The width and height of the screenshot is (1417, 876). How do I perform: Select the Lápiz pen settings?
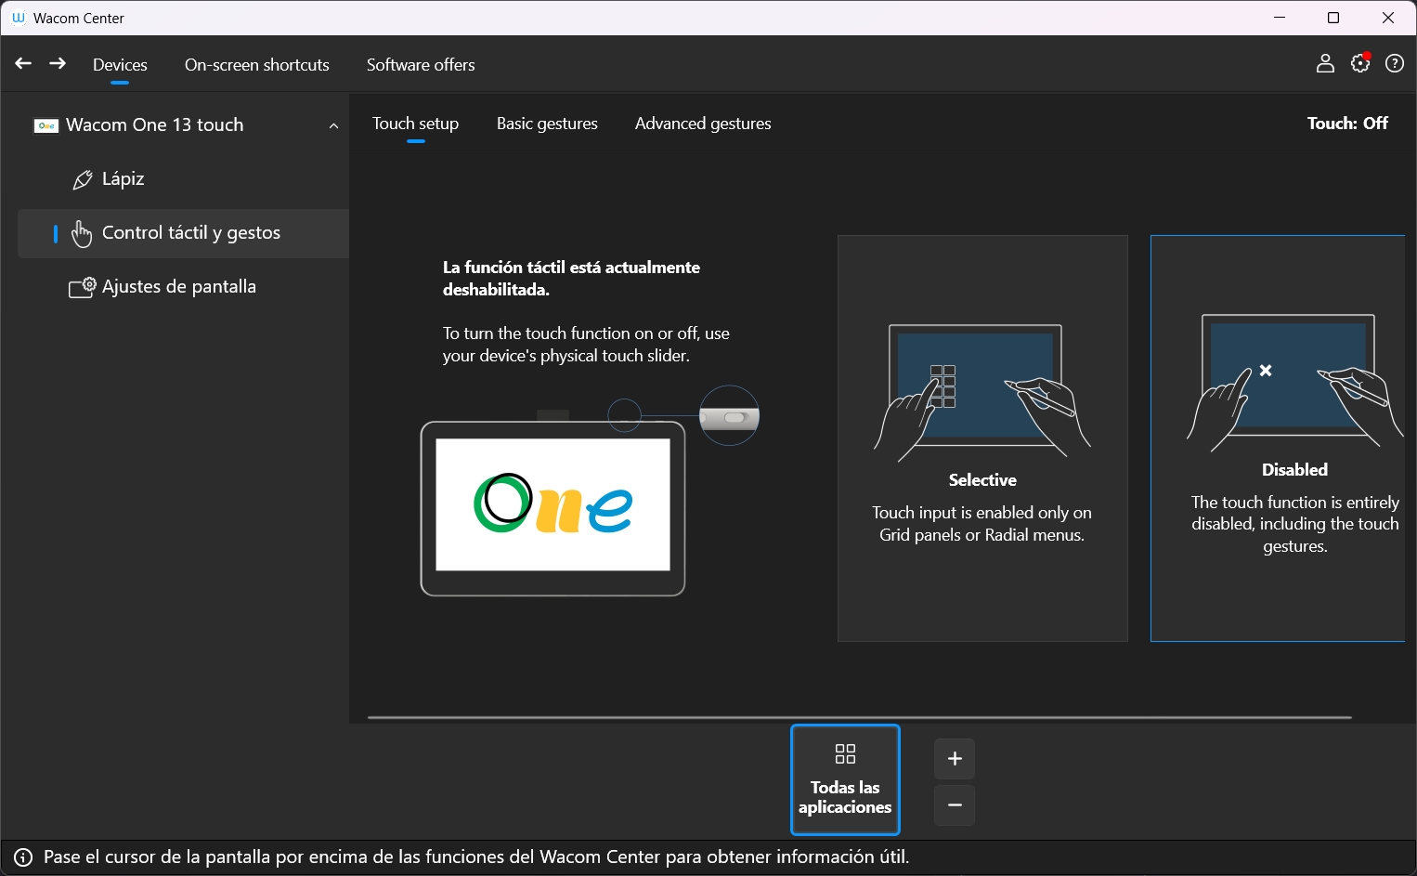pos(123,179)
